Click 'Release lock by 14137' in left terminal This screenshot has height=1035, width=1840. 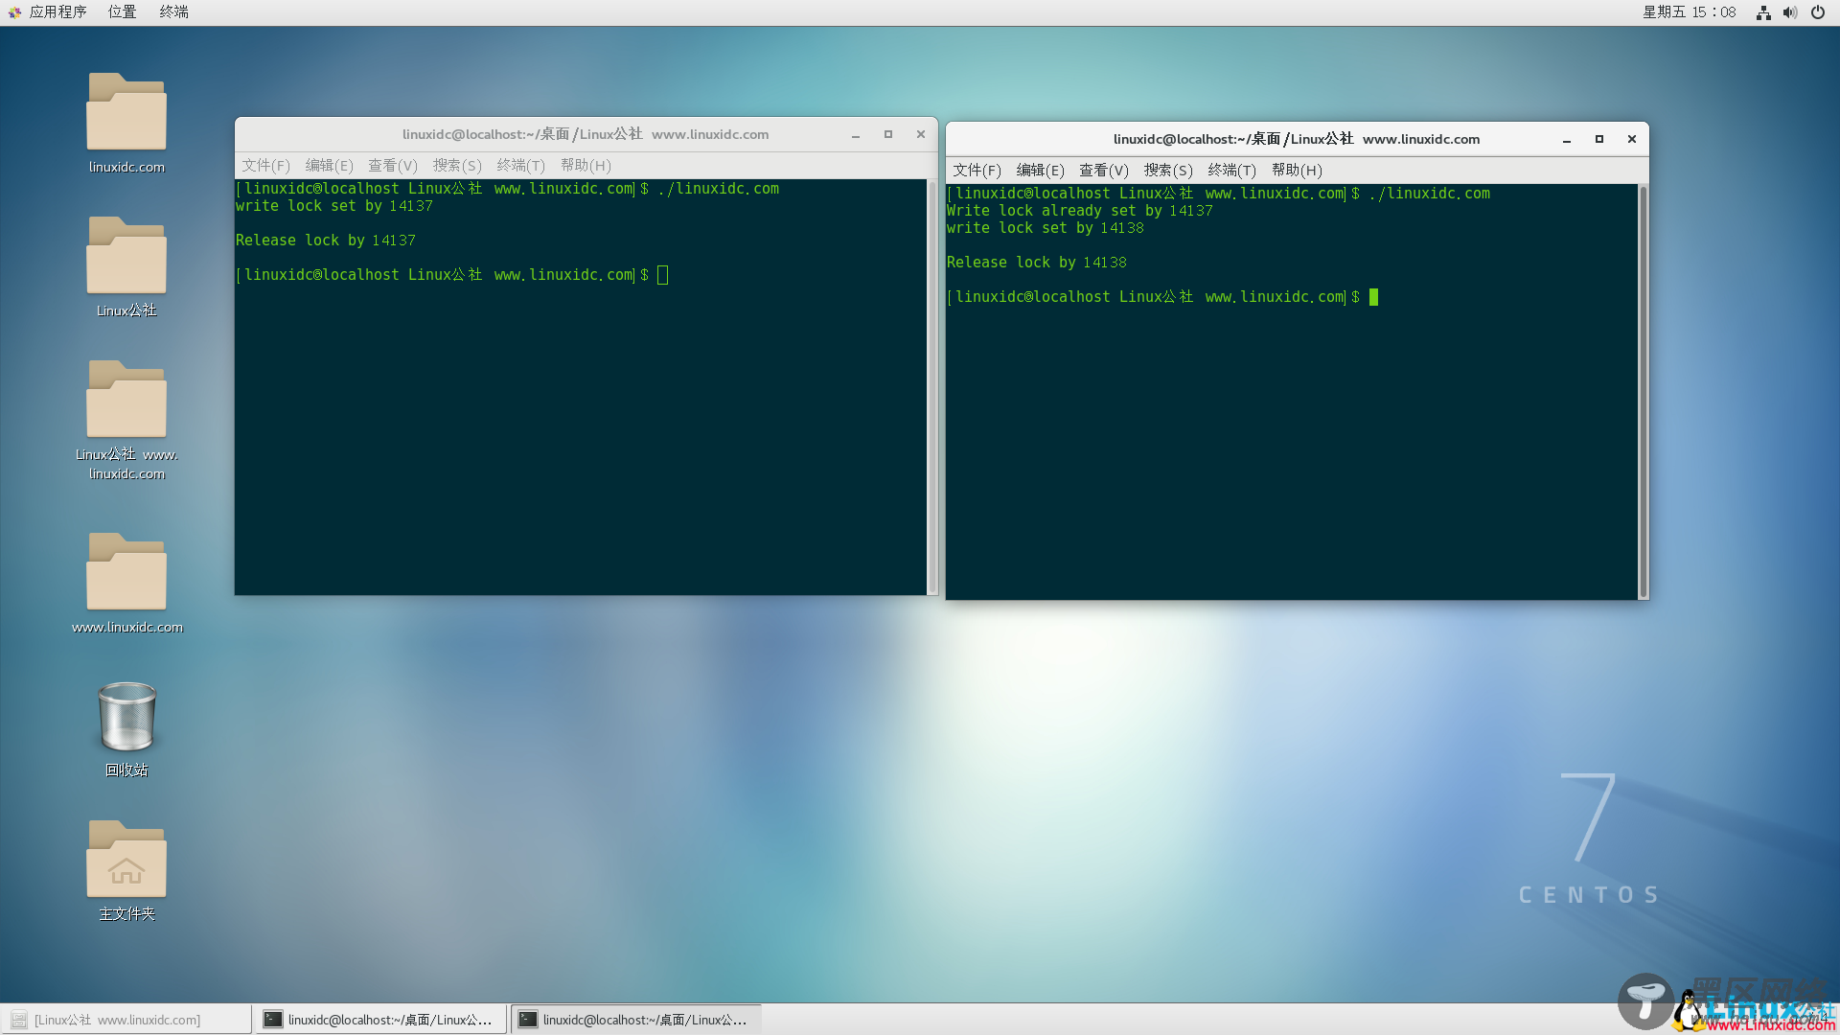326,241
